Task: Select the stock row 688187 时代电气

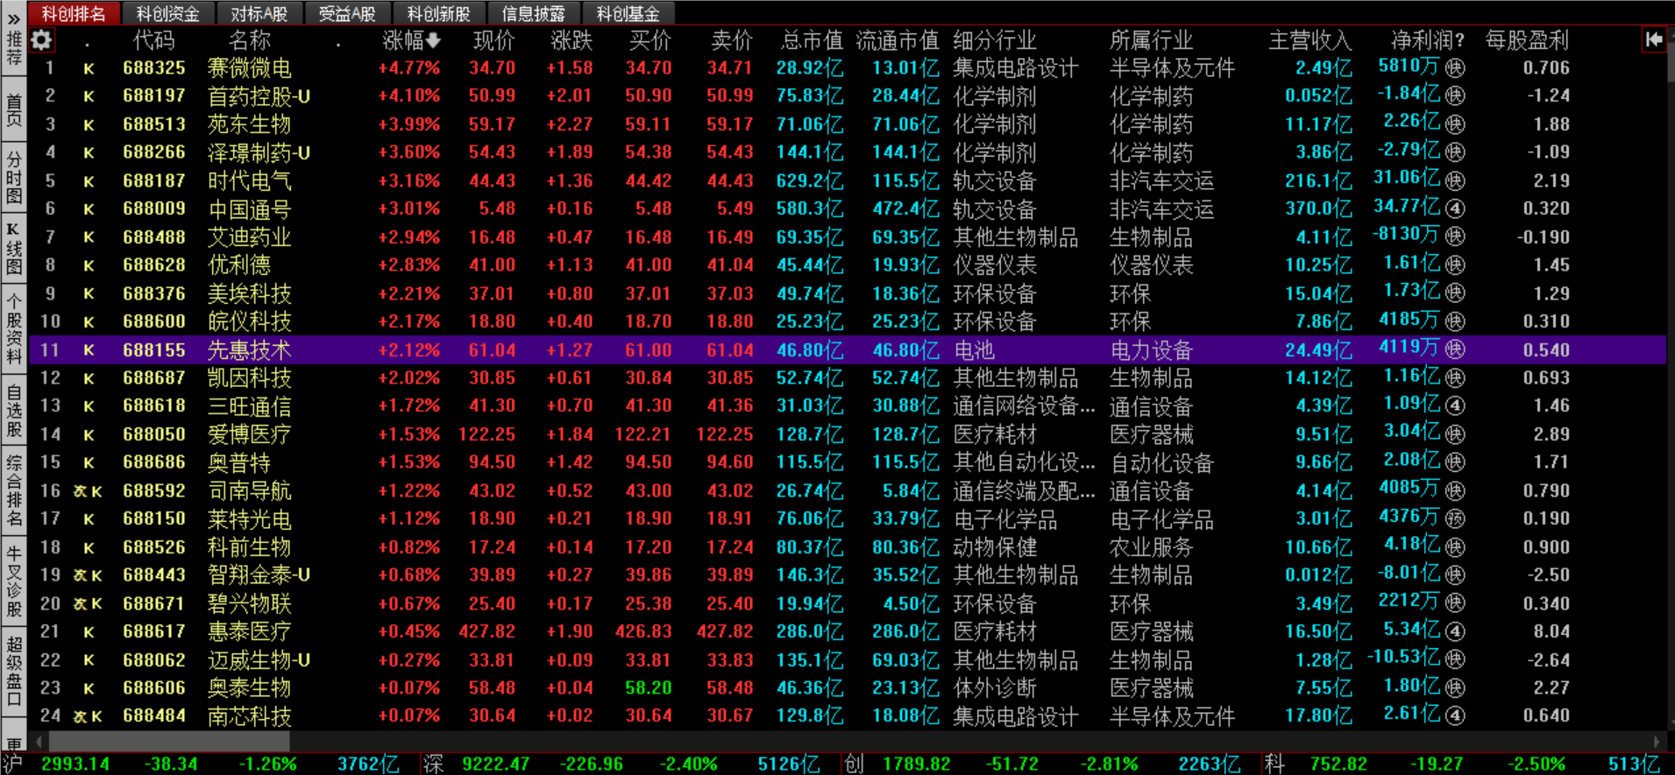Action: point(848,181)
